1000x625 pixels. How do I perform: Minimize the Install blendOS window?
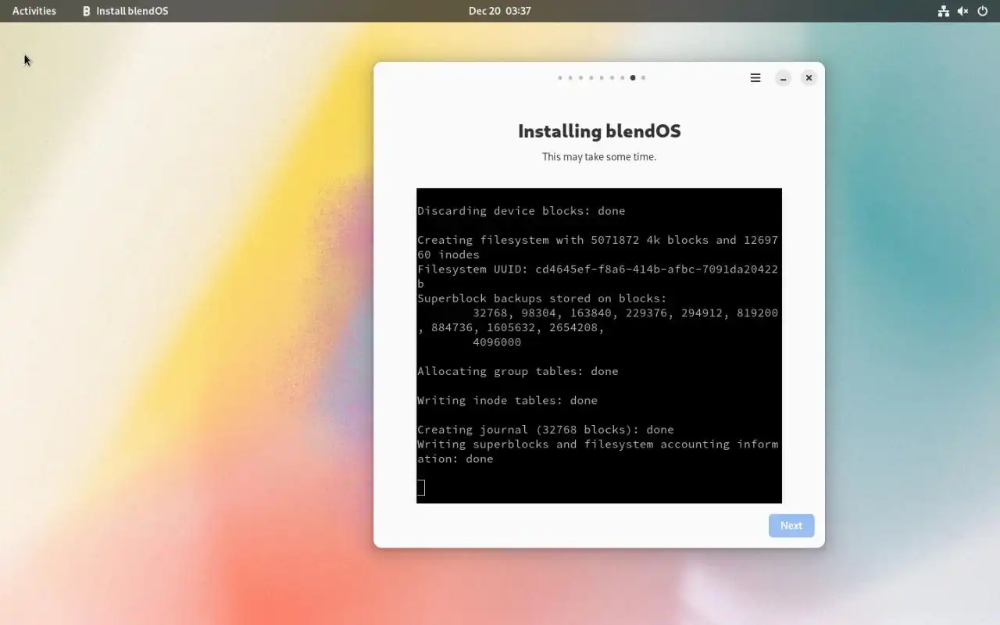(x=783, y=78)
